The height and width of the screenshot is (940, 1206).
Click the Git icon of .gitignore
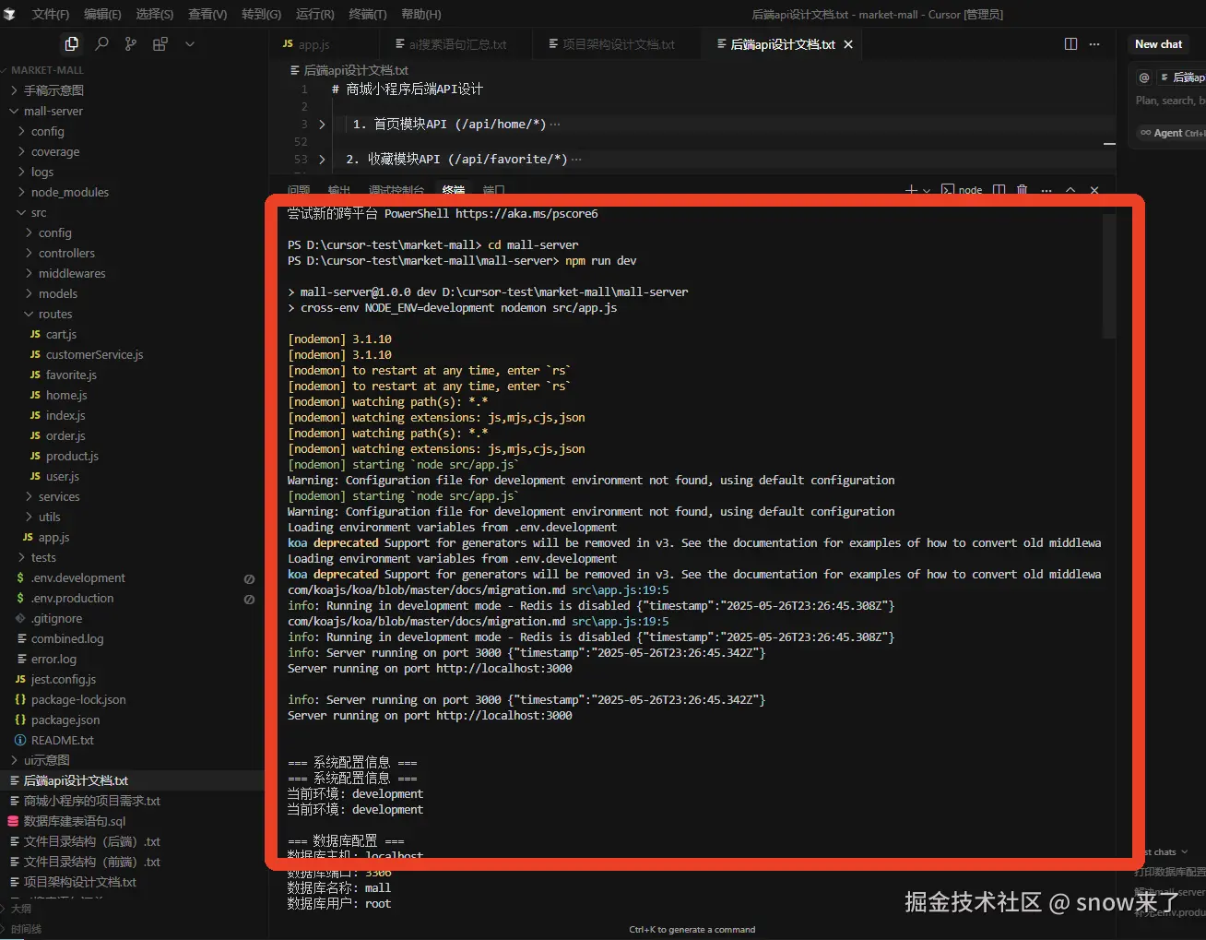pos(20,619)
